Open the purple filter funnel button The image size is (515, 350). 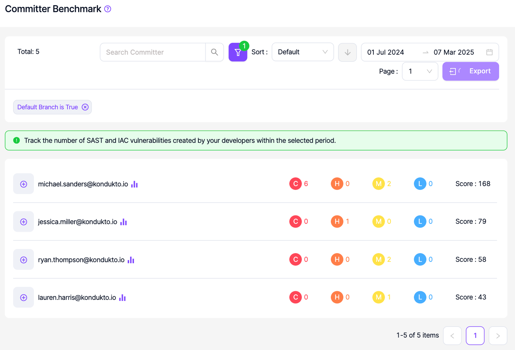[238, 52]
